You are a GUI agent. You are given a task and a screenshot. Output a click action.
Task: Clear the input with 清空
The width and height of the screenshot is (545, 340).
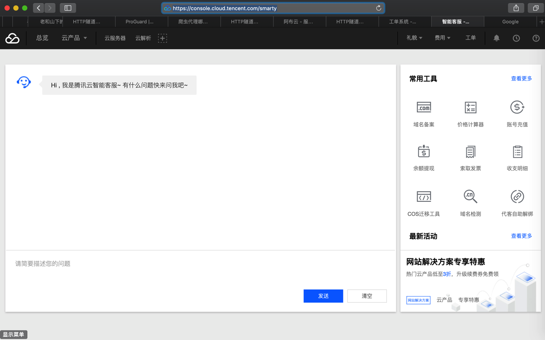tap(367, 296)
